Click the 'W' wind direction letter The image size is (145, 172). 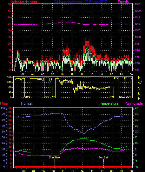pyautogui.click(x=140, y=83)
